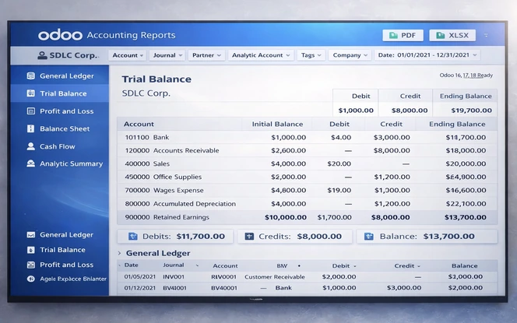Click the green file icon on XLSX button
The height and width of the screenshot is (323, 517).
click(441, 35)
